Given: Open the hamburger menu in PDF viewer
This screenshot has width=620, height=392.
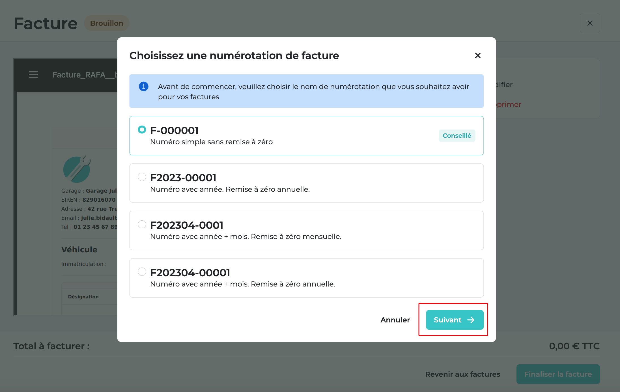Looking at the screenshot, I should (x=33, y=75).
